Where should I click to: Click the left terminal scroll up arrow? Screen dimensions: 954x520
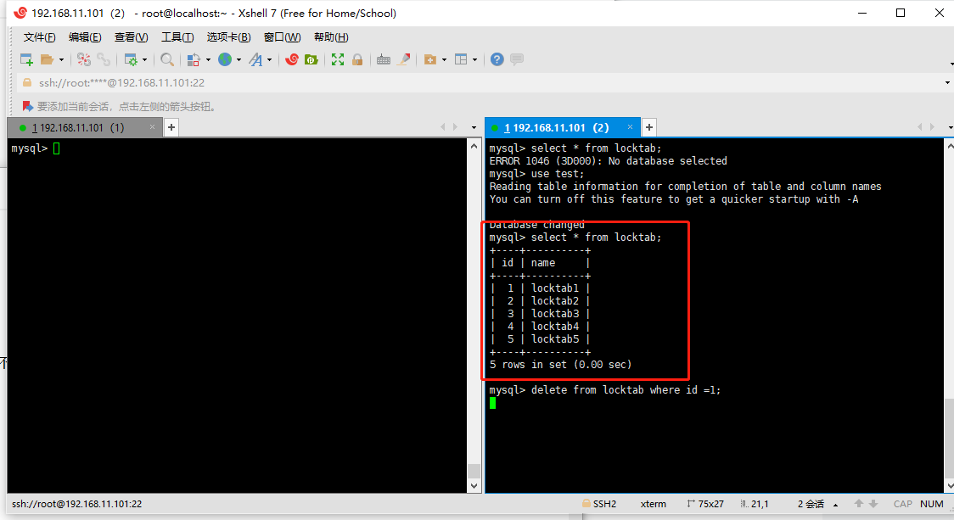(474, 146)
